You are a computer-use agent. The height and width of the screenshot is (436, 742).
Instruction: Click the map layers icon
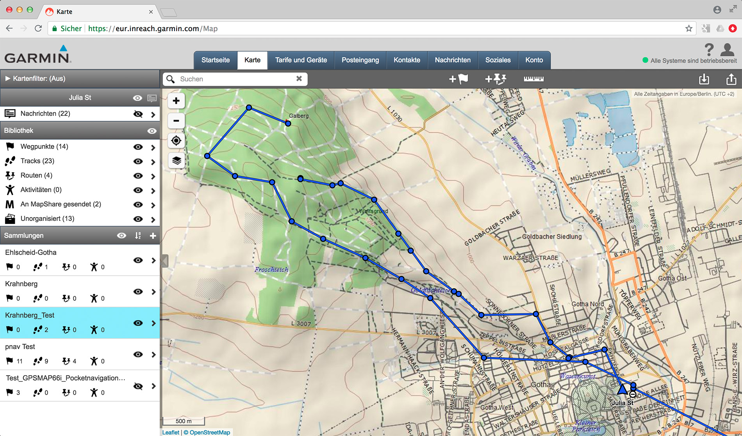tap(176, 160)
